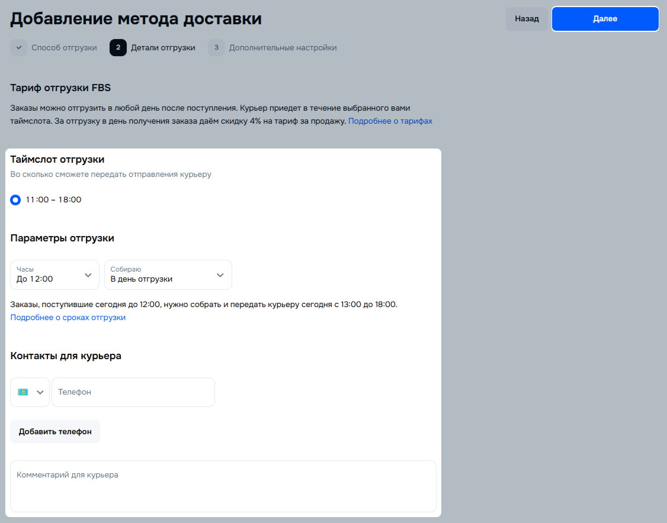Viewport: 667px width, 523px height.
Task: Focus the Телефон input field
Action: click(133, 392)
